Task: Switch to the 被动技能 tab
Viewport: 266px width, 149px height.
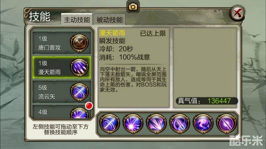Action: (110, 20)
